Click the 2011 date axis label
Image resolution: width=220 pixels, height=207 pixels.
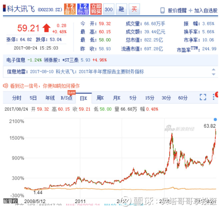point(80,201)
